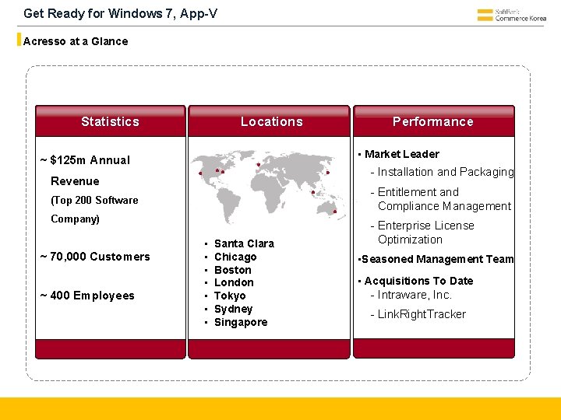Click '- Intraware, Inc.' line
This screenshot has width=561, height=420.
pyautogui.click(x=411, y=295)
